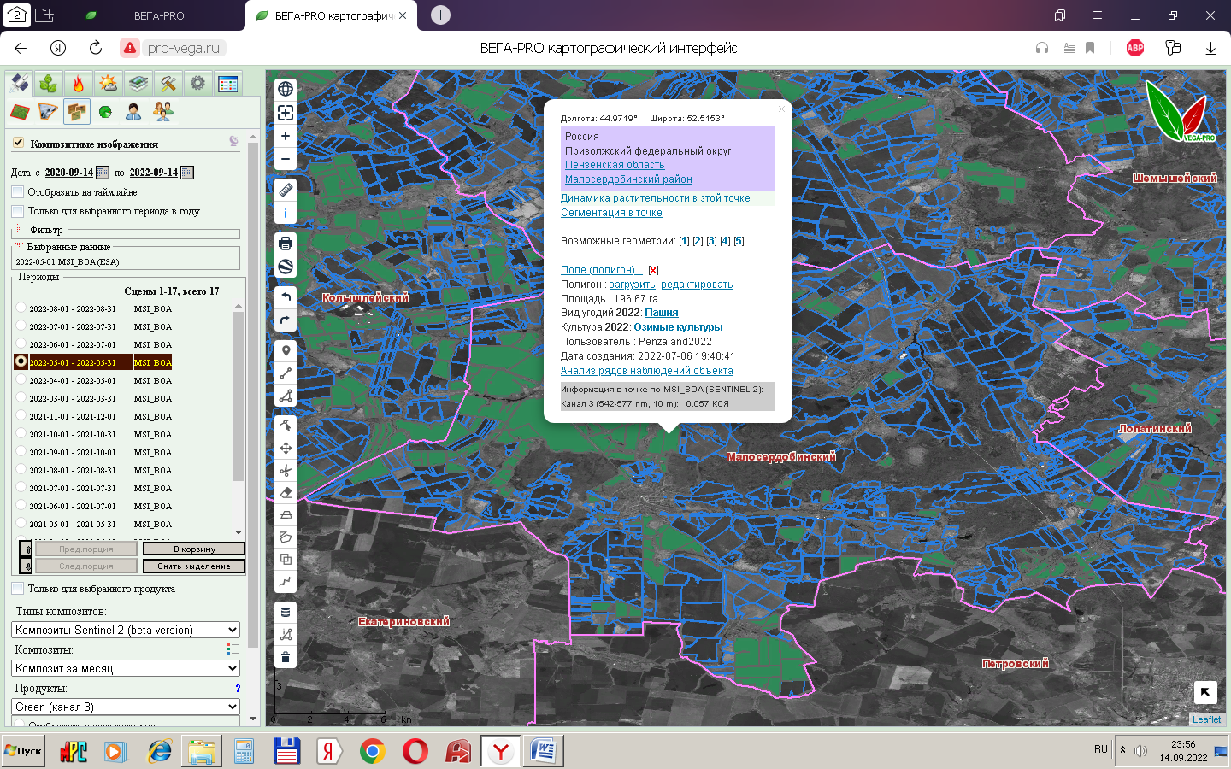This screenshot has width=1231, height=769.
Task: Open Leaflet attribution link
Action: pyautogui.click(x=1206, y=719)
